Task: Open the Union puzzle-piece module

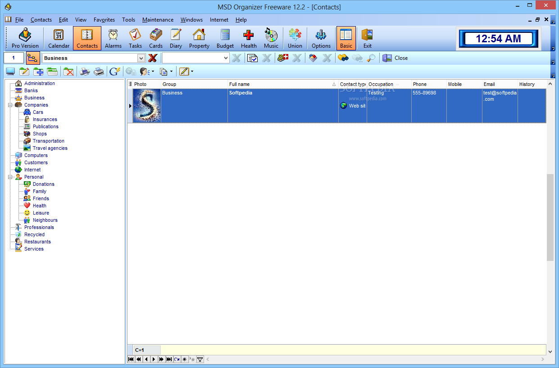Action: (295, 38)
